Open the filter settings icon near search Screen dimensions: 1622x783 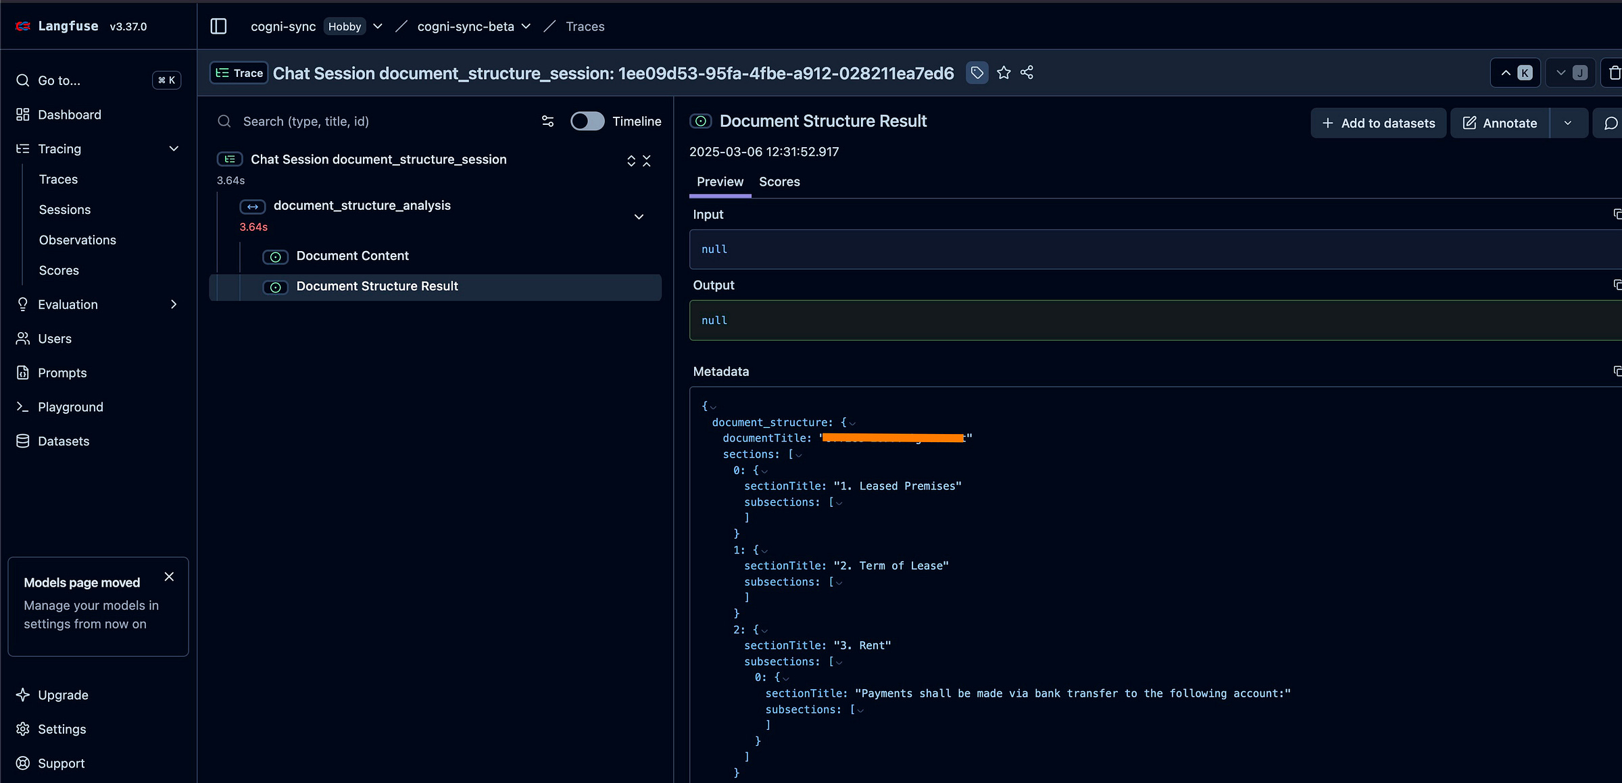pos(547,122)
